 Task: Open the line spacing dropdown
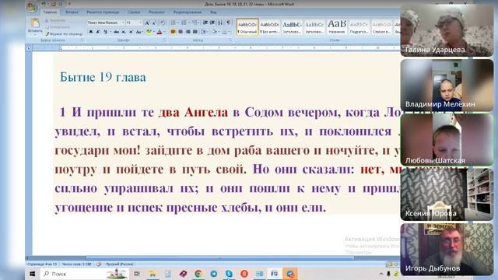pos(204,32)
